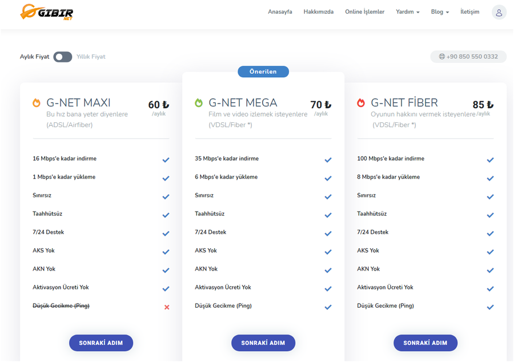Click the G-NET MEGA title
This screenshot has height=362, width=514.
(243, 103)
